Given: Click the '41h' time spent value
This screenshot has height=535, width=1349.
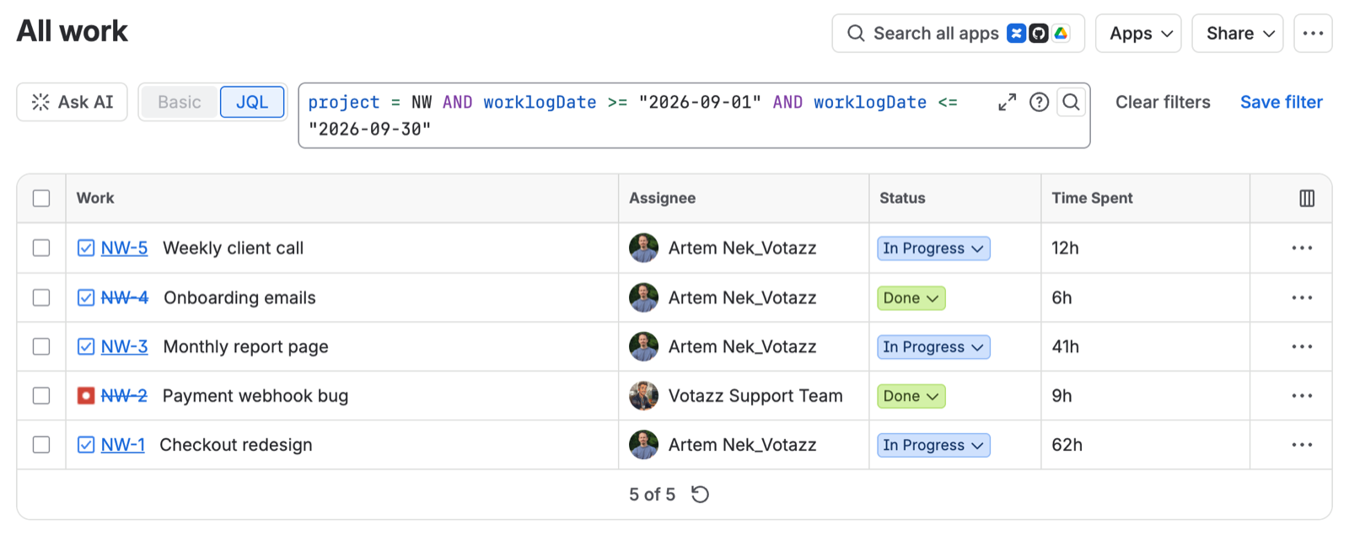Looking at the screenshot, I should pyautogui.click(x=1065, y=346).
